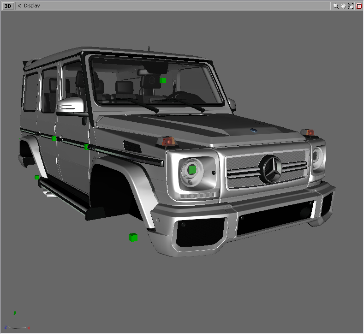
Task: Click the frame selection icon
Action: (351, 6)
